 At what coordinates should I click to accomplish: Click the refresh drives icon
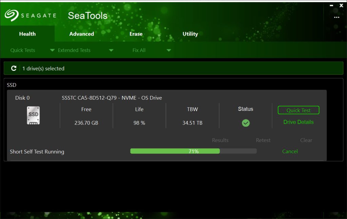(14, 68)
